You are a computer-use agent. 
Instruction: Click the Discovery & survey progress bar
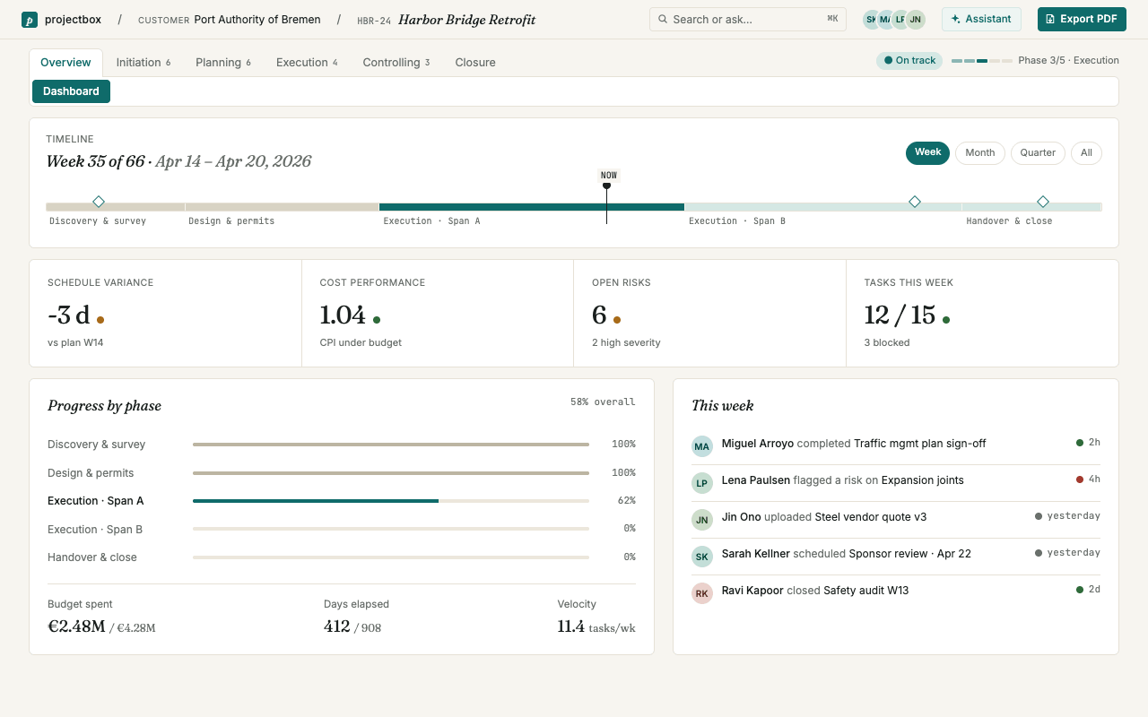click(x=391, y=445)
